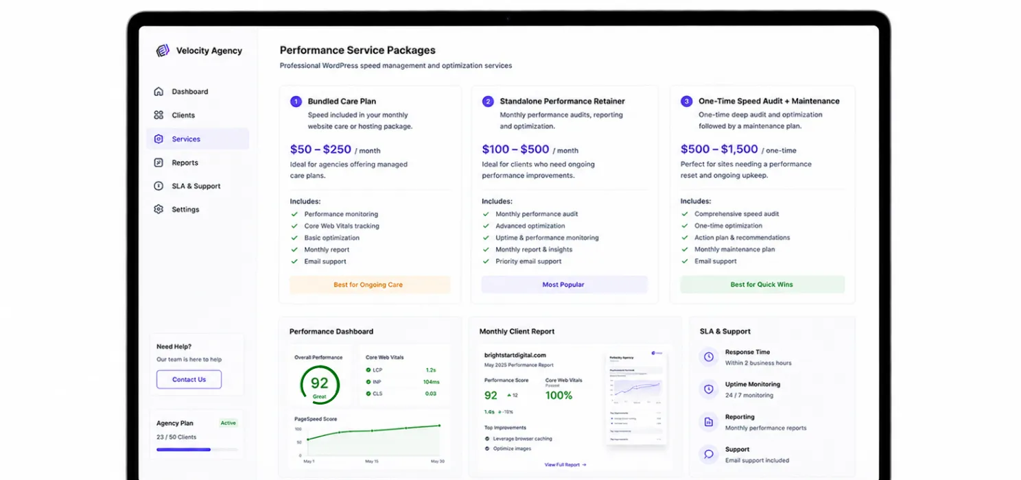Click the green LCP status dot
The image size is (1021, 480).
click(x=368, y=370)
